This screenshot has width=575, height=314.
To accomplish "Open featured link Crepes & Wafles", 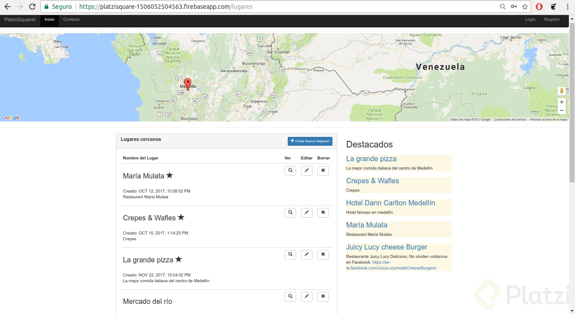I will click(373, 181).
